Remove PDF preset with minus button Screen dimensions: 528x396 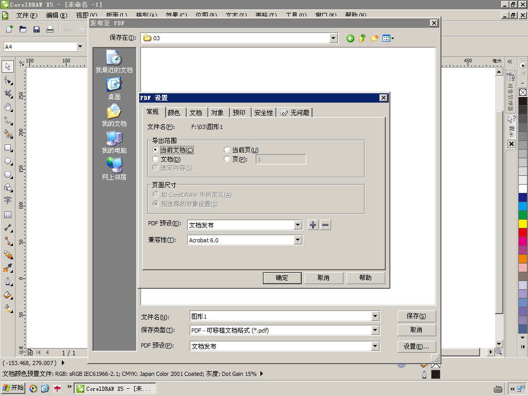(x=325, y=225)
